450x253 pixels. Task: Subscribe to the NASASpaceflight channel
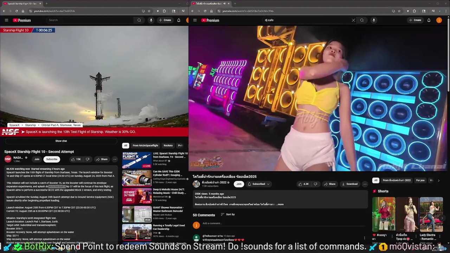click(x=52, y=159)
